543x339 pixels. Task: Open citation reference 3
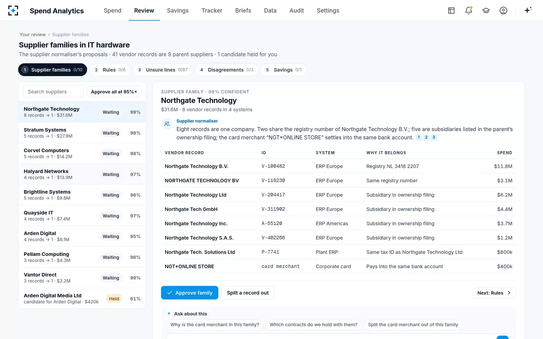pos(434,137)
